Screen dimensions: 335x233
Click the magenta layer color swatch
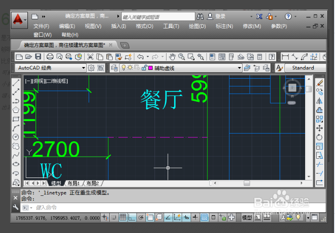151,68
